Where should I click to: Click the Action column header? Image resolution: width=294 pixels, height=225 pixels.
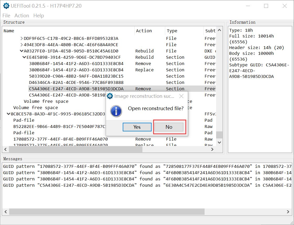[150, 31]
